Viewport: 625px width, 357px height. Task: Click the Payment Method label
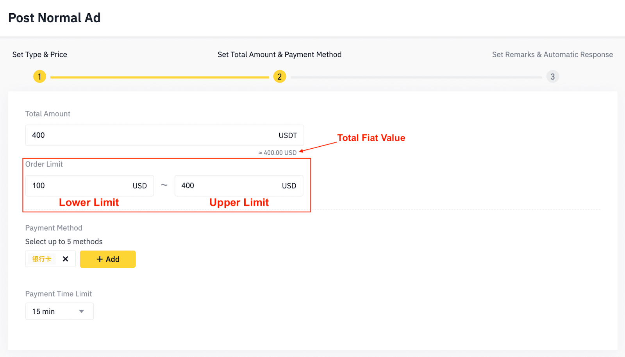click(x=54, y=228)
